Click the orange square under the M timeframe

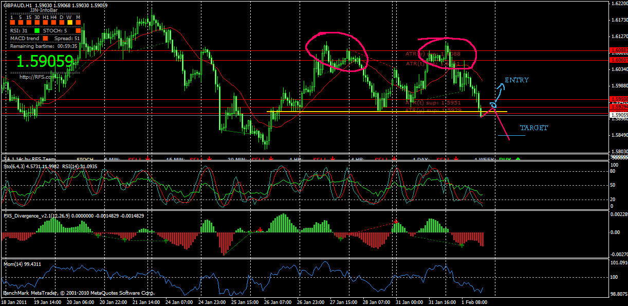click(x=78, y=23)
